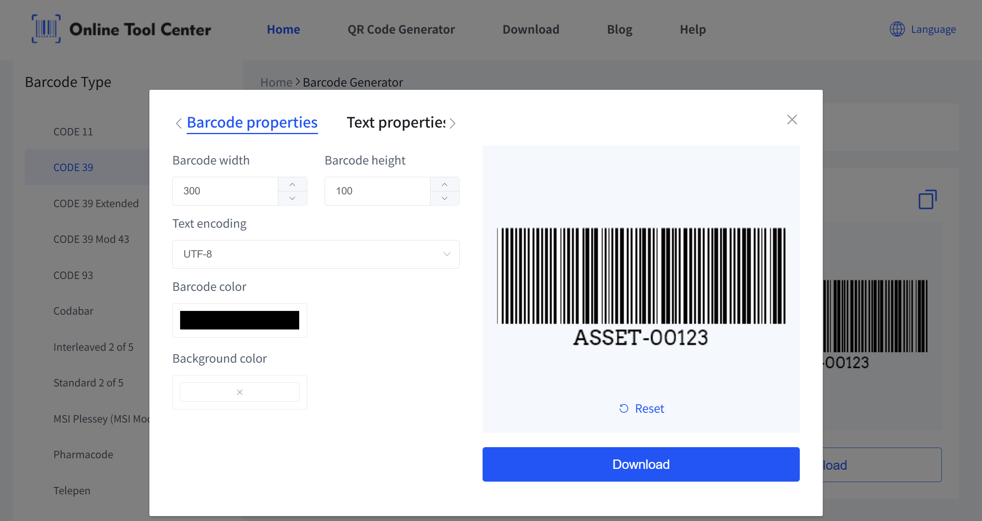This screenshot has height=521, width=982.
Task: Open the black barcode color swatch
Action: pyautogui.click(x=240, y=320)
